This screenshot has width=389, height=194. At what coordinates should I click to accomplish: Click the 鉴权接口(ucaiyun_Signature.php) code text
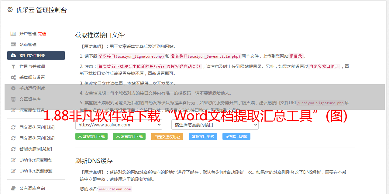pyautogui.click(x=131, y=56)
